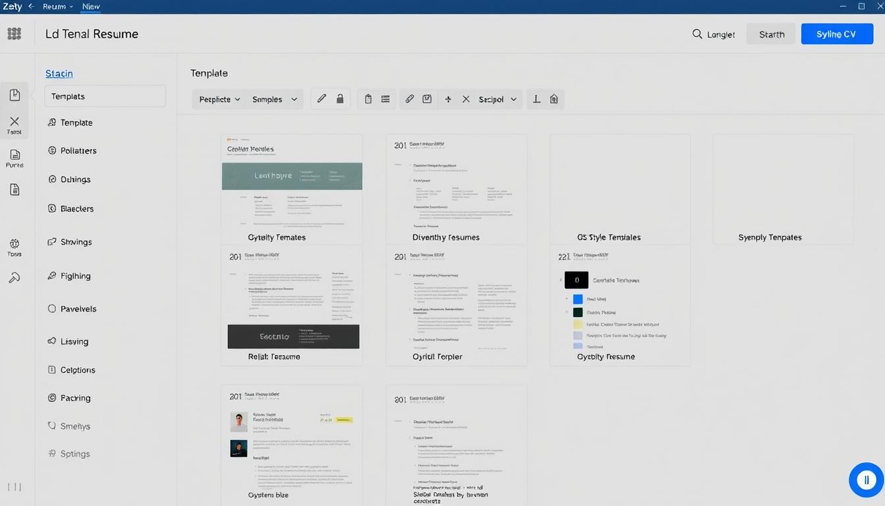The image size is (885, 506).
Task: Click the blue Syline CV button
Action: [836, 34]
